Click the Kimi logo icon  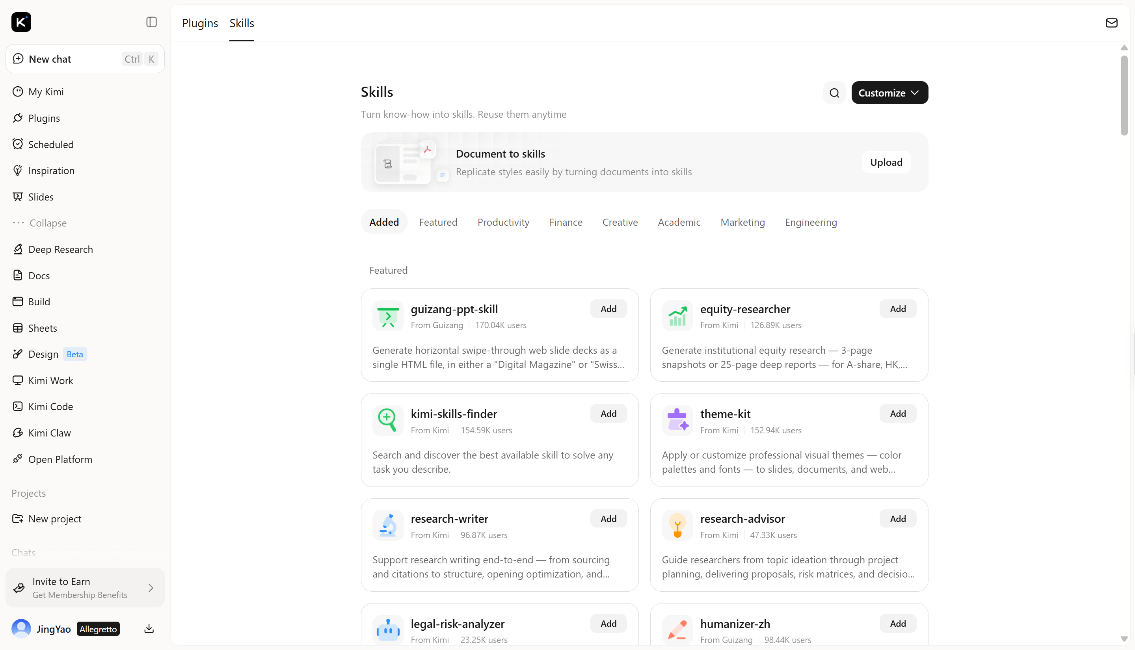point(21,22)
